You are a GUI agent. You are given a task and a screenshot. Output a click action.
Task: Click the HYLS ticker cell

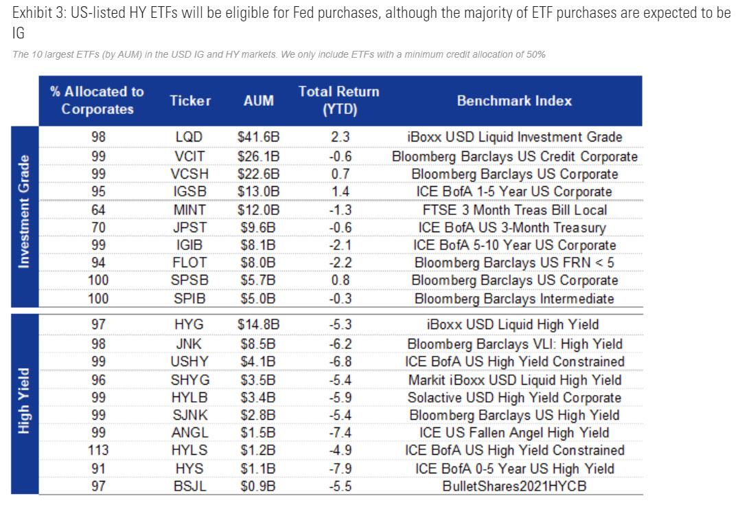pos(189,450)
